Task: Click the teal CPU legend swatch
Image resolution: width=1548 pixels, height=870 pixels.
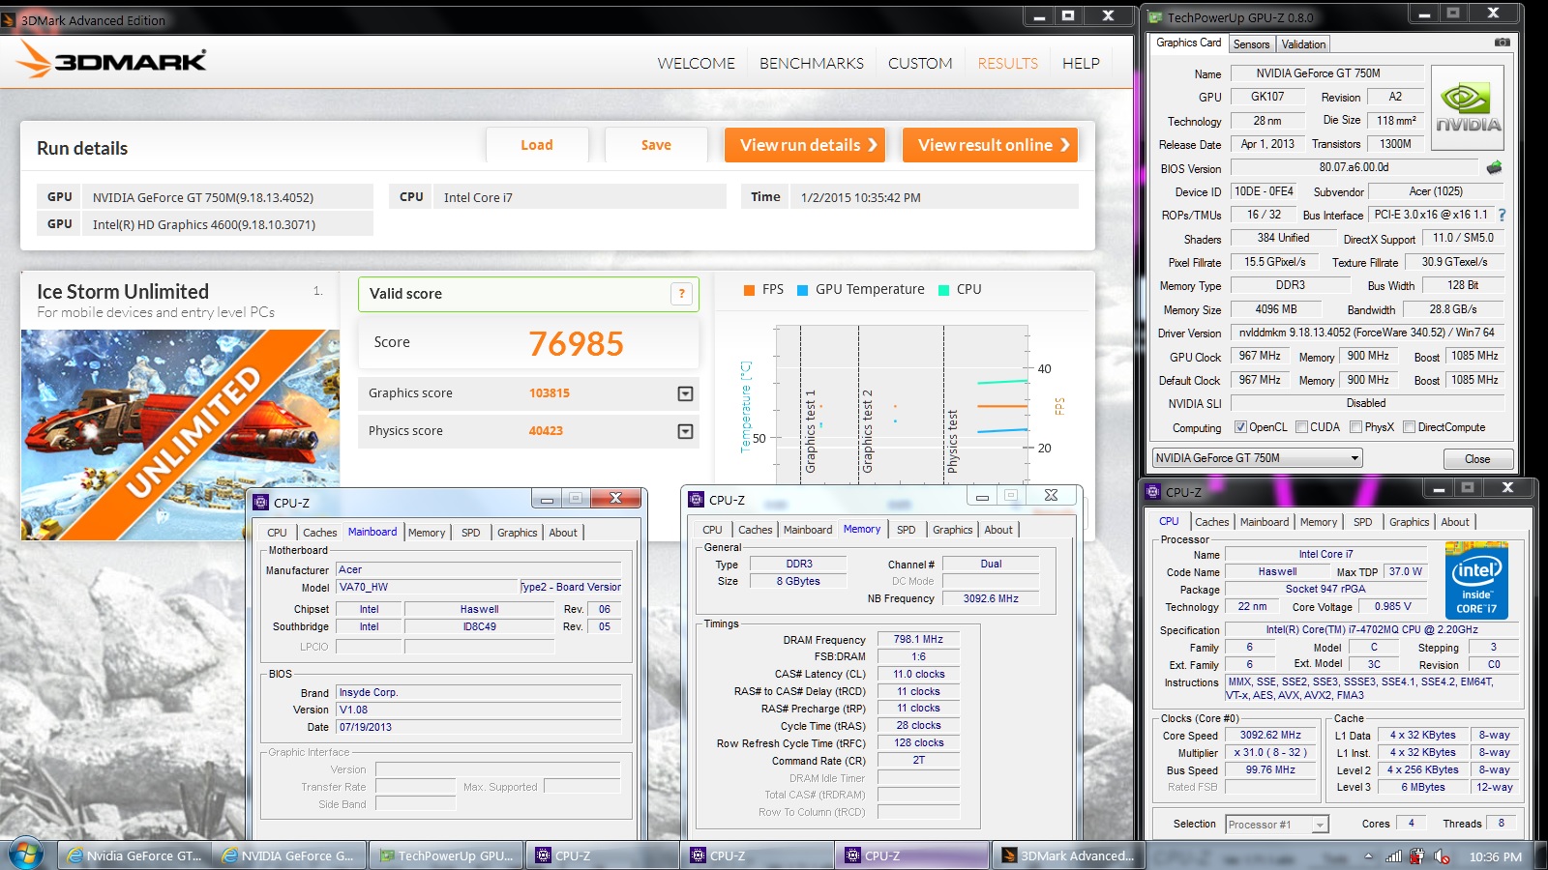Action: coord(943,290)
